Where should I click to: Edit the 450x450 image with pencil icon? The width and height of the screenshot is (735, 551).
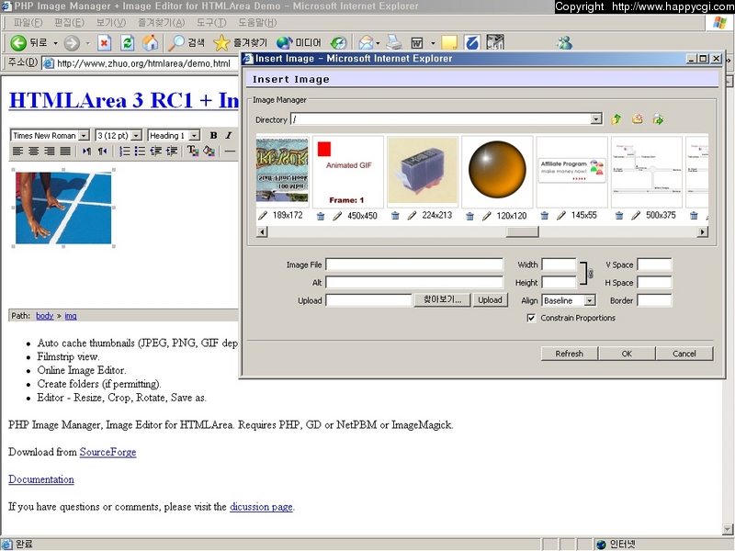(337, 216)
